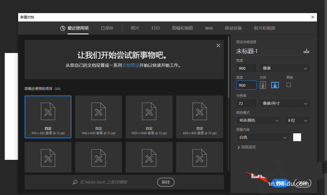The height and width of the screenshot is (195, 327).
Task: Switch to the 胶片和视频 tab
Action: (x=264, y=28)
